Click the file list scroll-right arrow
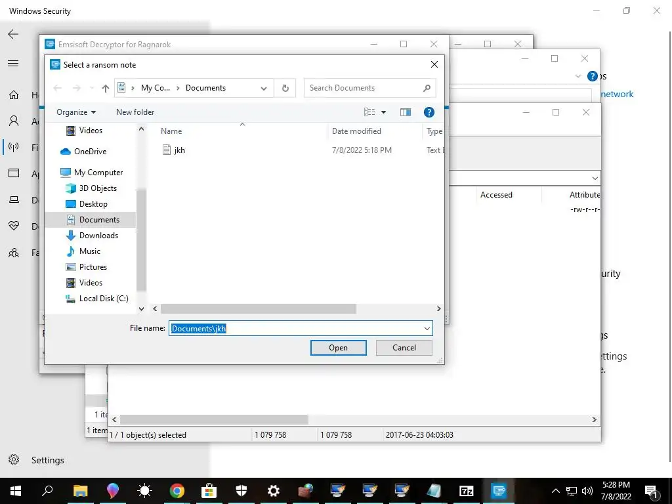This screenshot has height=504, width=672. [x=439, y=308]
